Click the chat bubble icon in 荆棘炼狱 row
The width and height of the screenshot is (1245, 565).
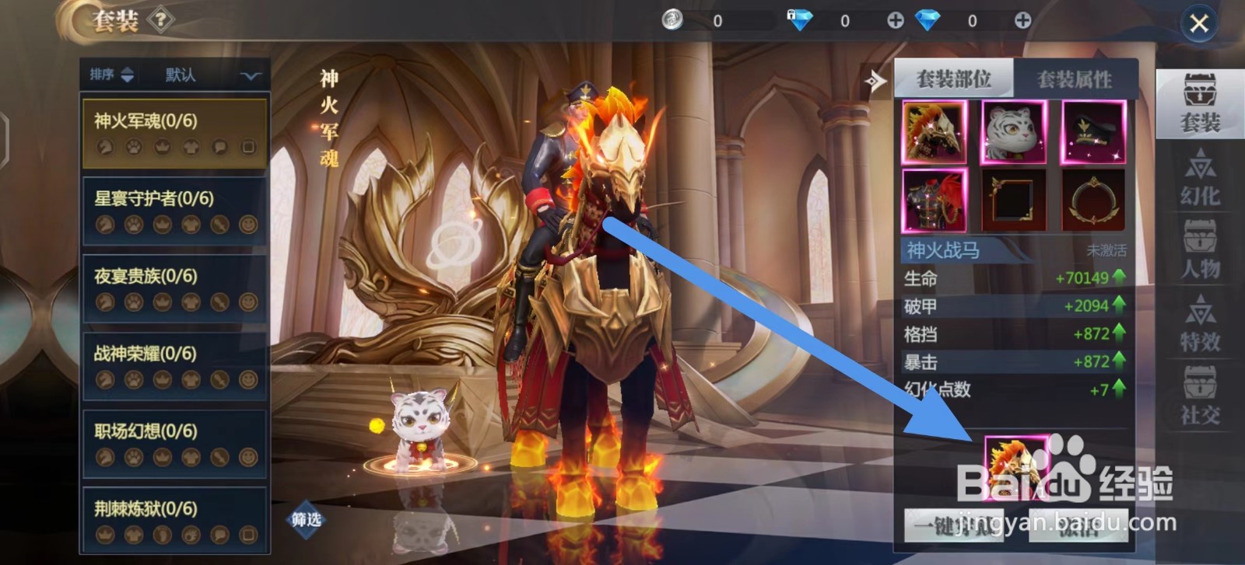[219, 535]
